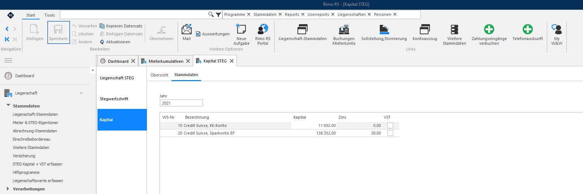Create a Neue Aufgabe
Screen dimensions: 583x194
click(x=241, y=34)
